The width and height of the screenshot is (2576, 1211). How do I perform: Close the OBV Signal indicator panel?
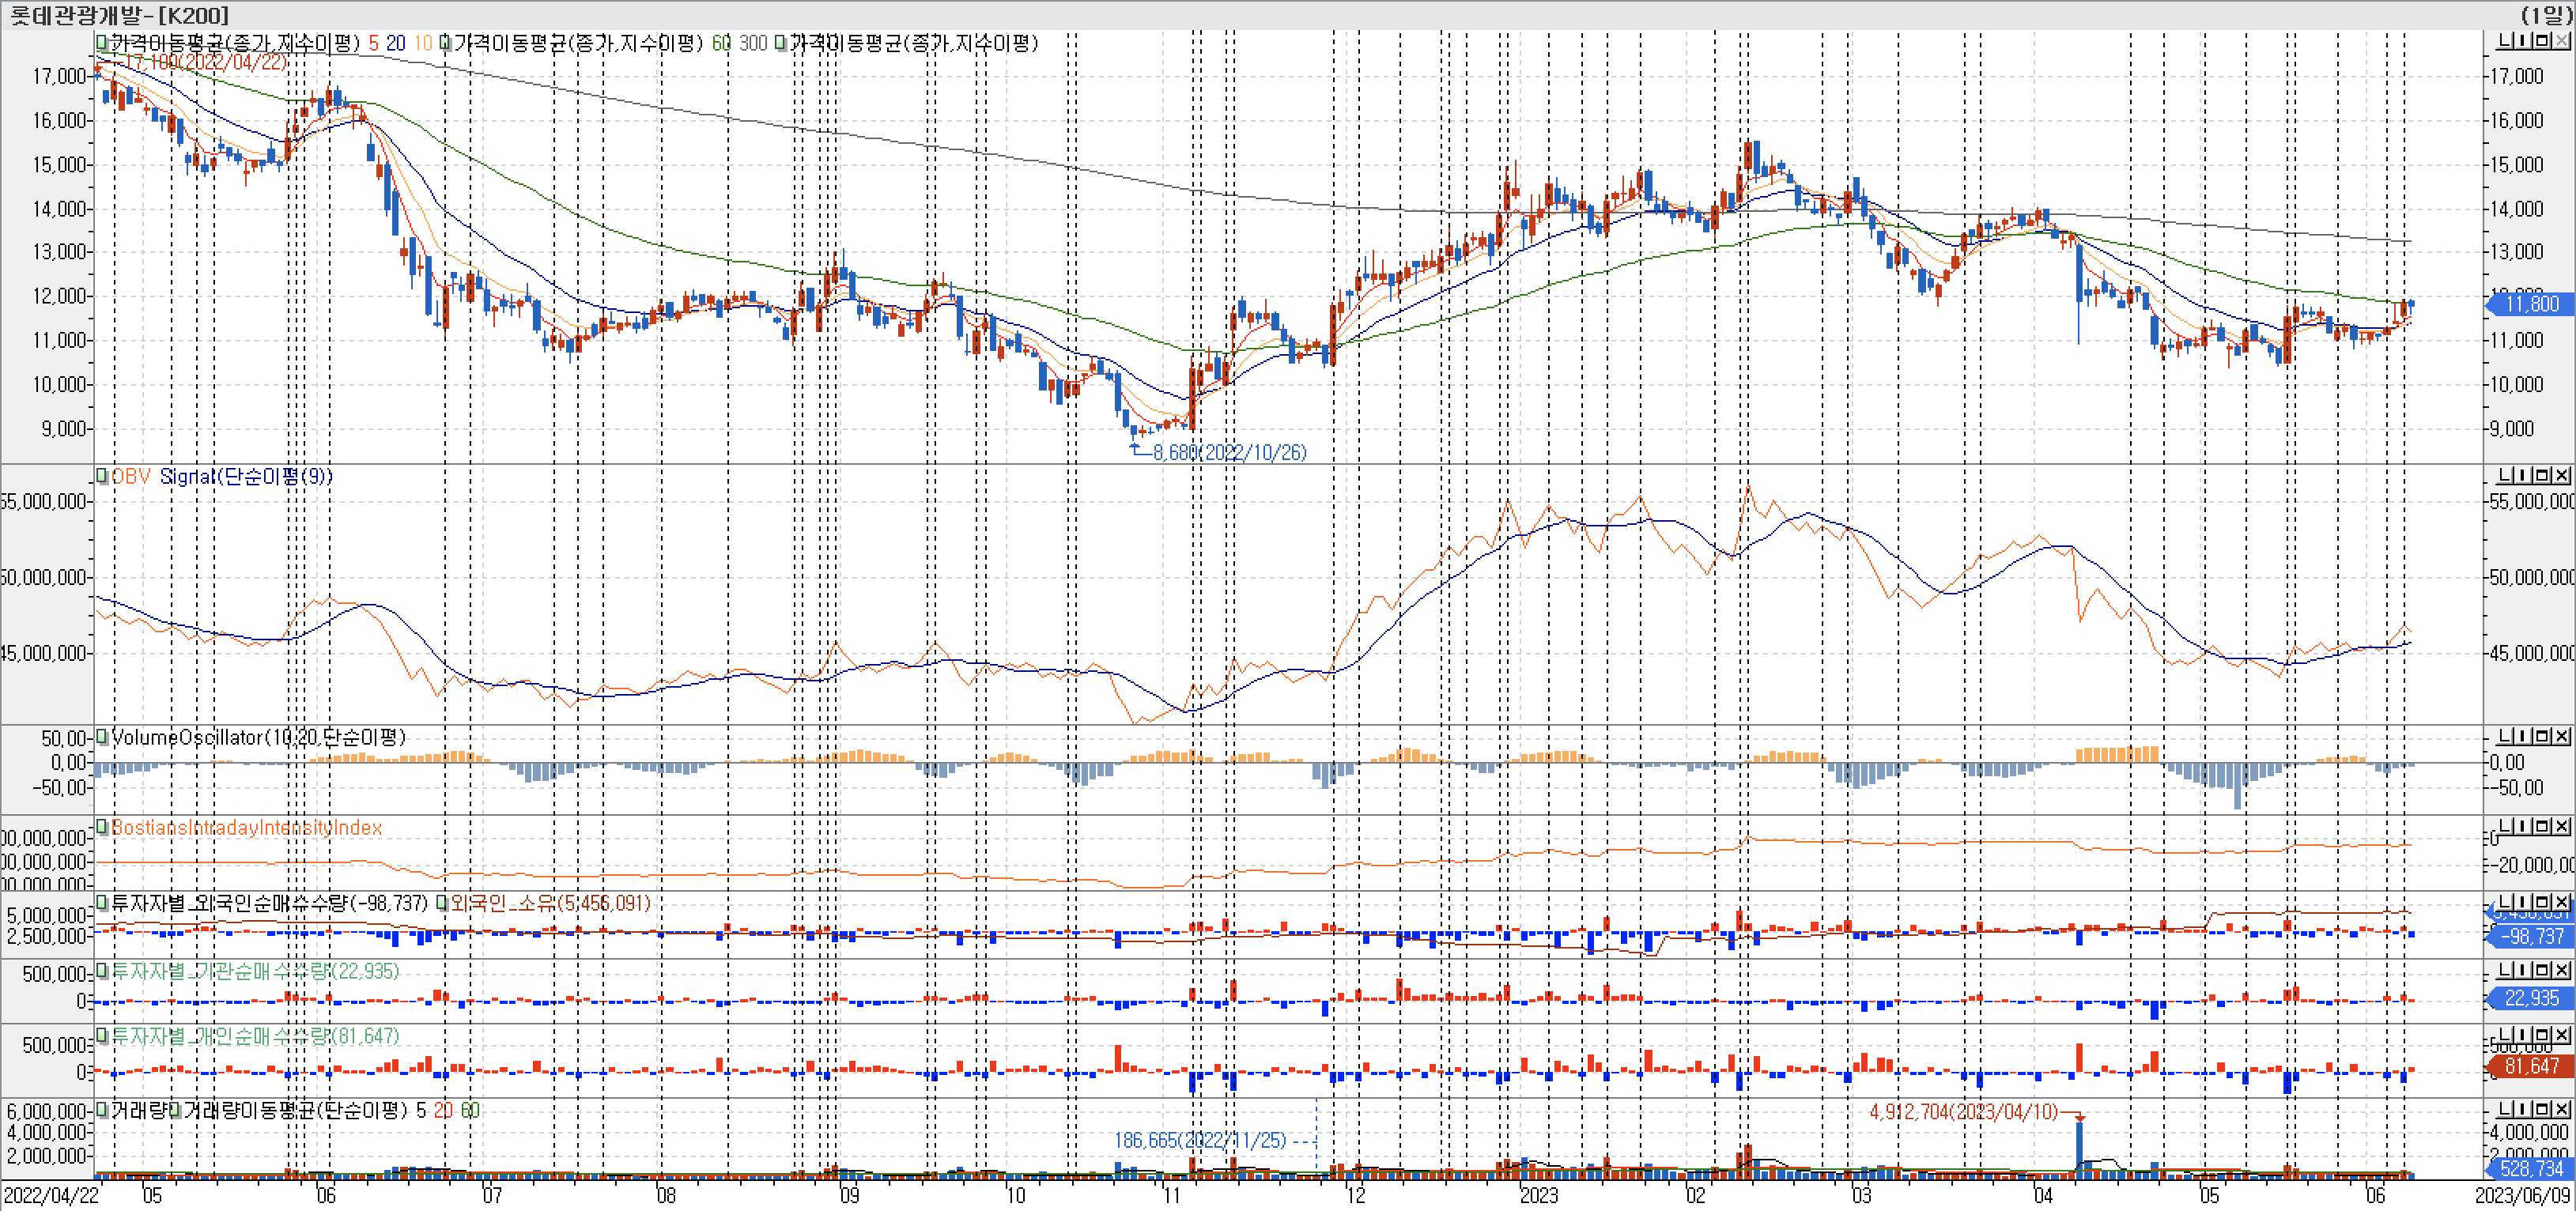[2562, 475]
